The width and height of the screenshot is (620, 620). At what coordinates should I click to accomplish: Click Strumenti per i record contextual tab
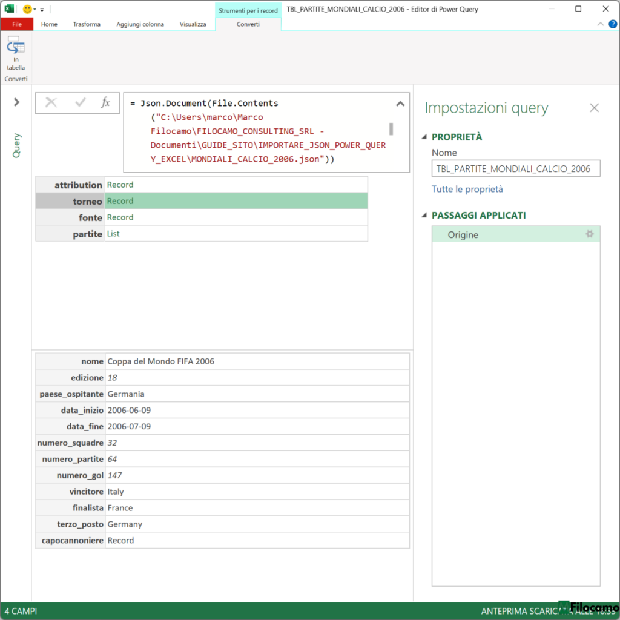248,11
